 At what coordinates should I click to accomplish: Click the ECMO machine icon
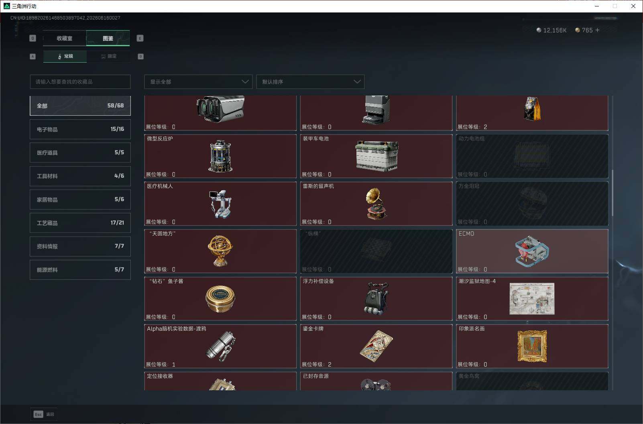[532, 252]
